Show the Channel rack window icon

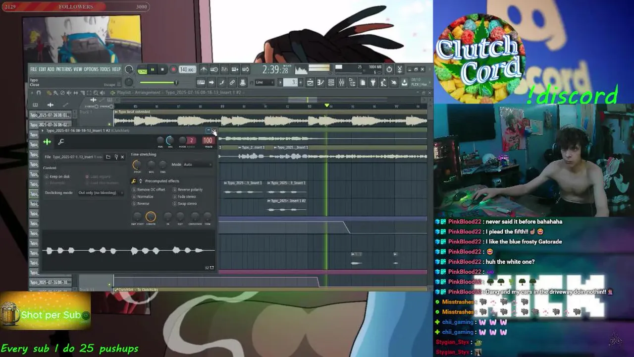click(331, 82)
